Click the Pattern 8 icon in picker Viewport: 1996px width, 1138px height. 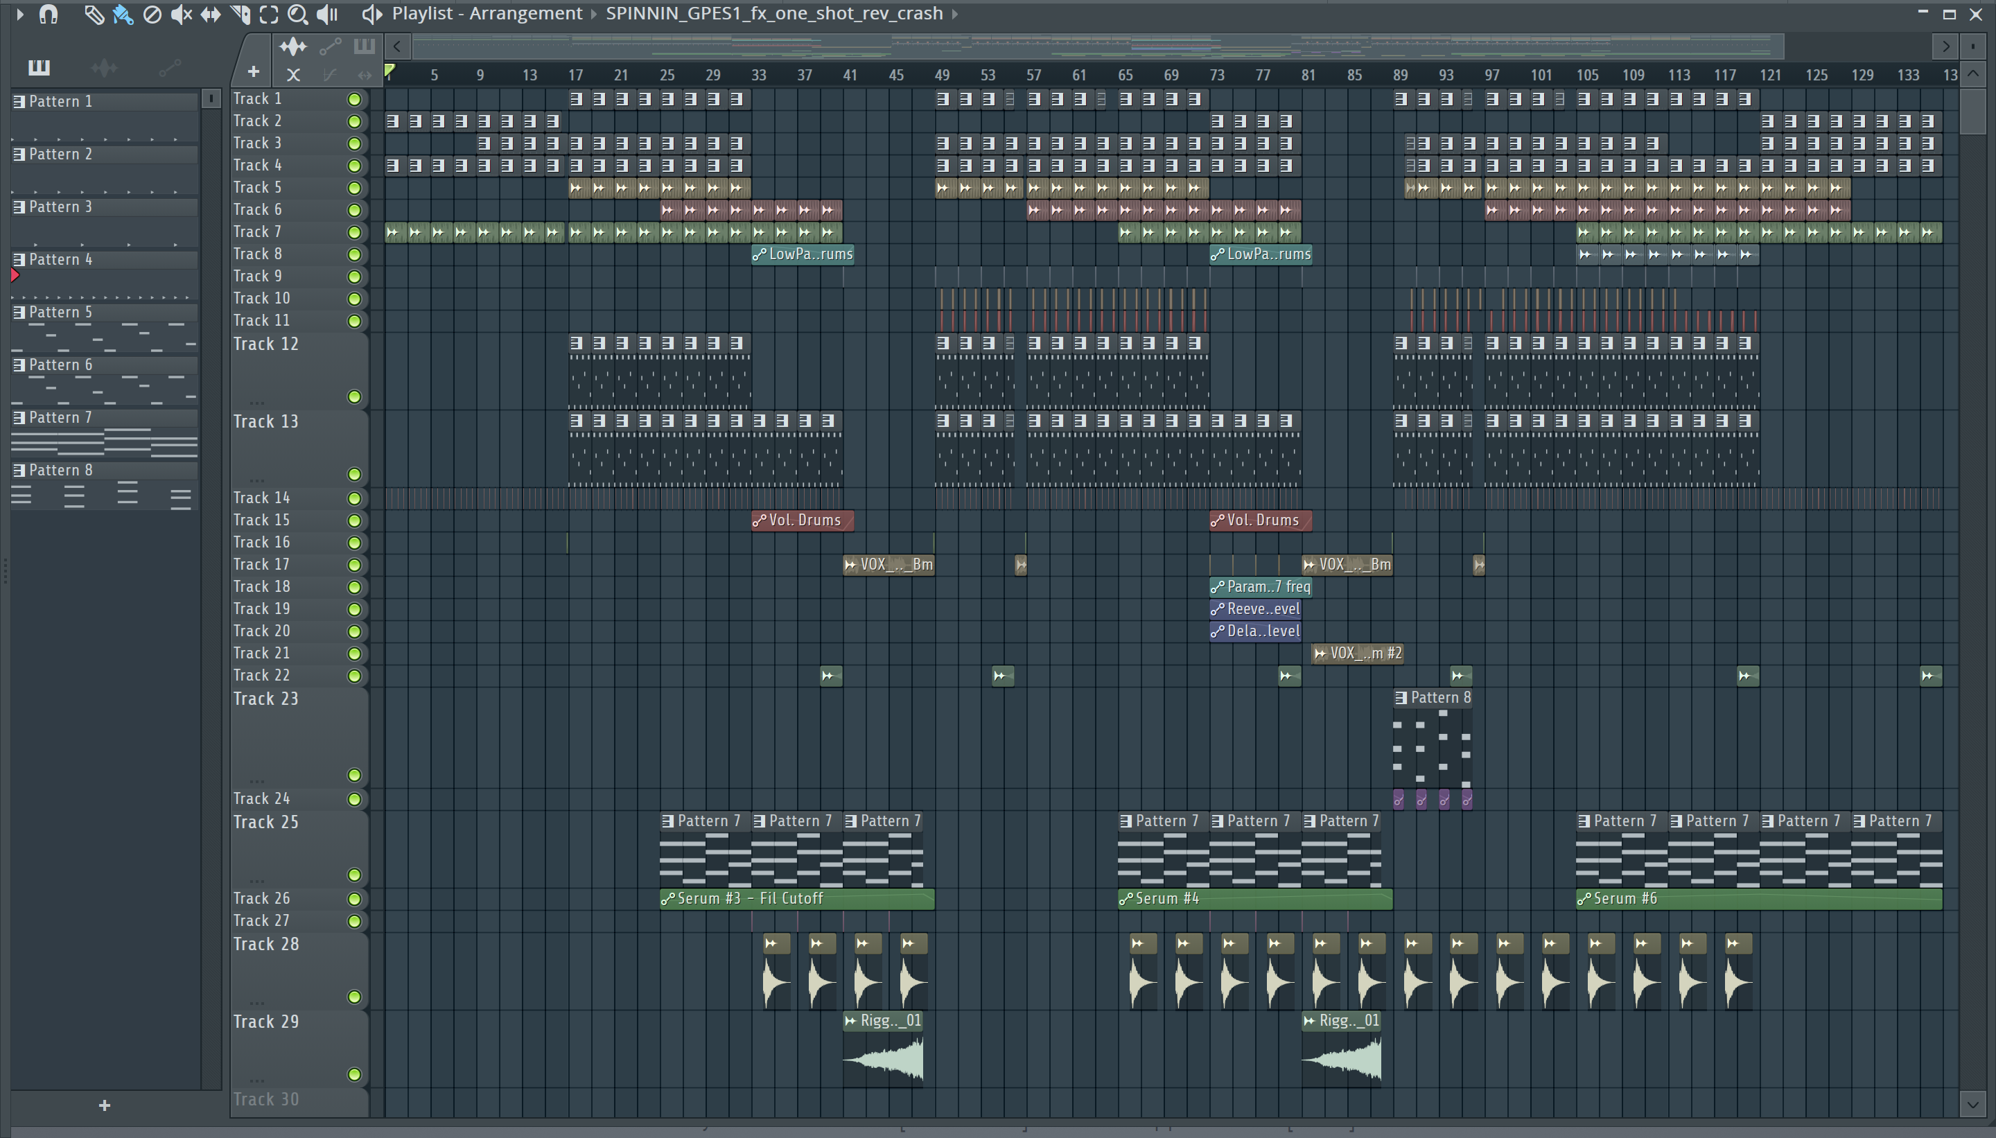(19, 471)
